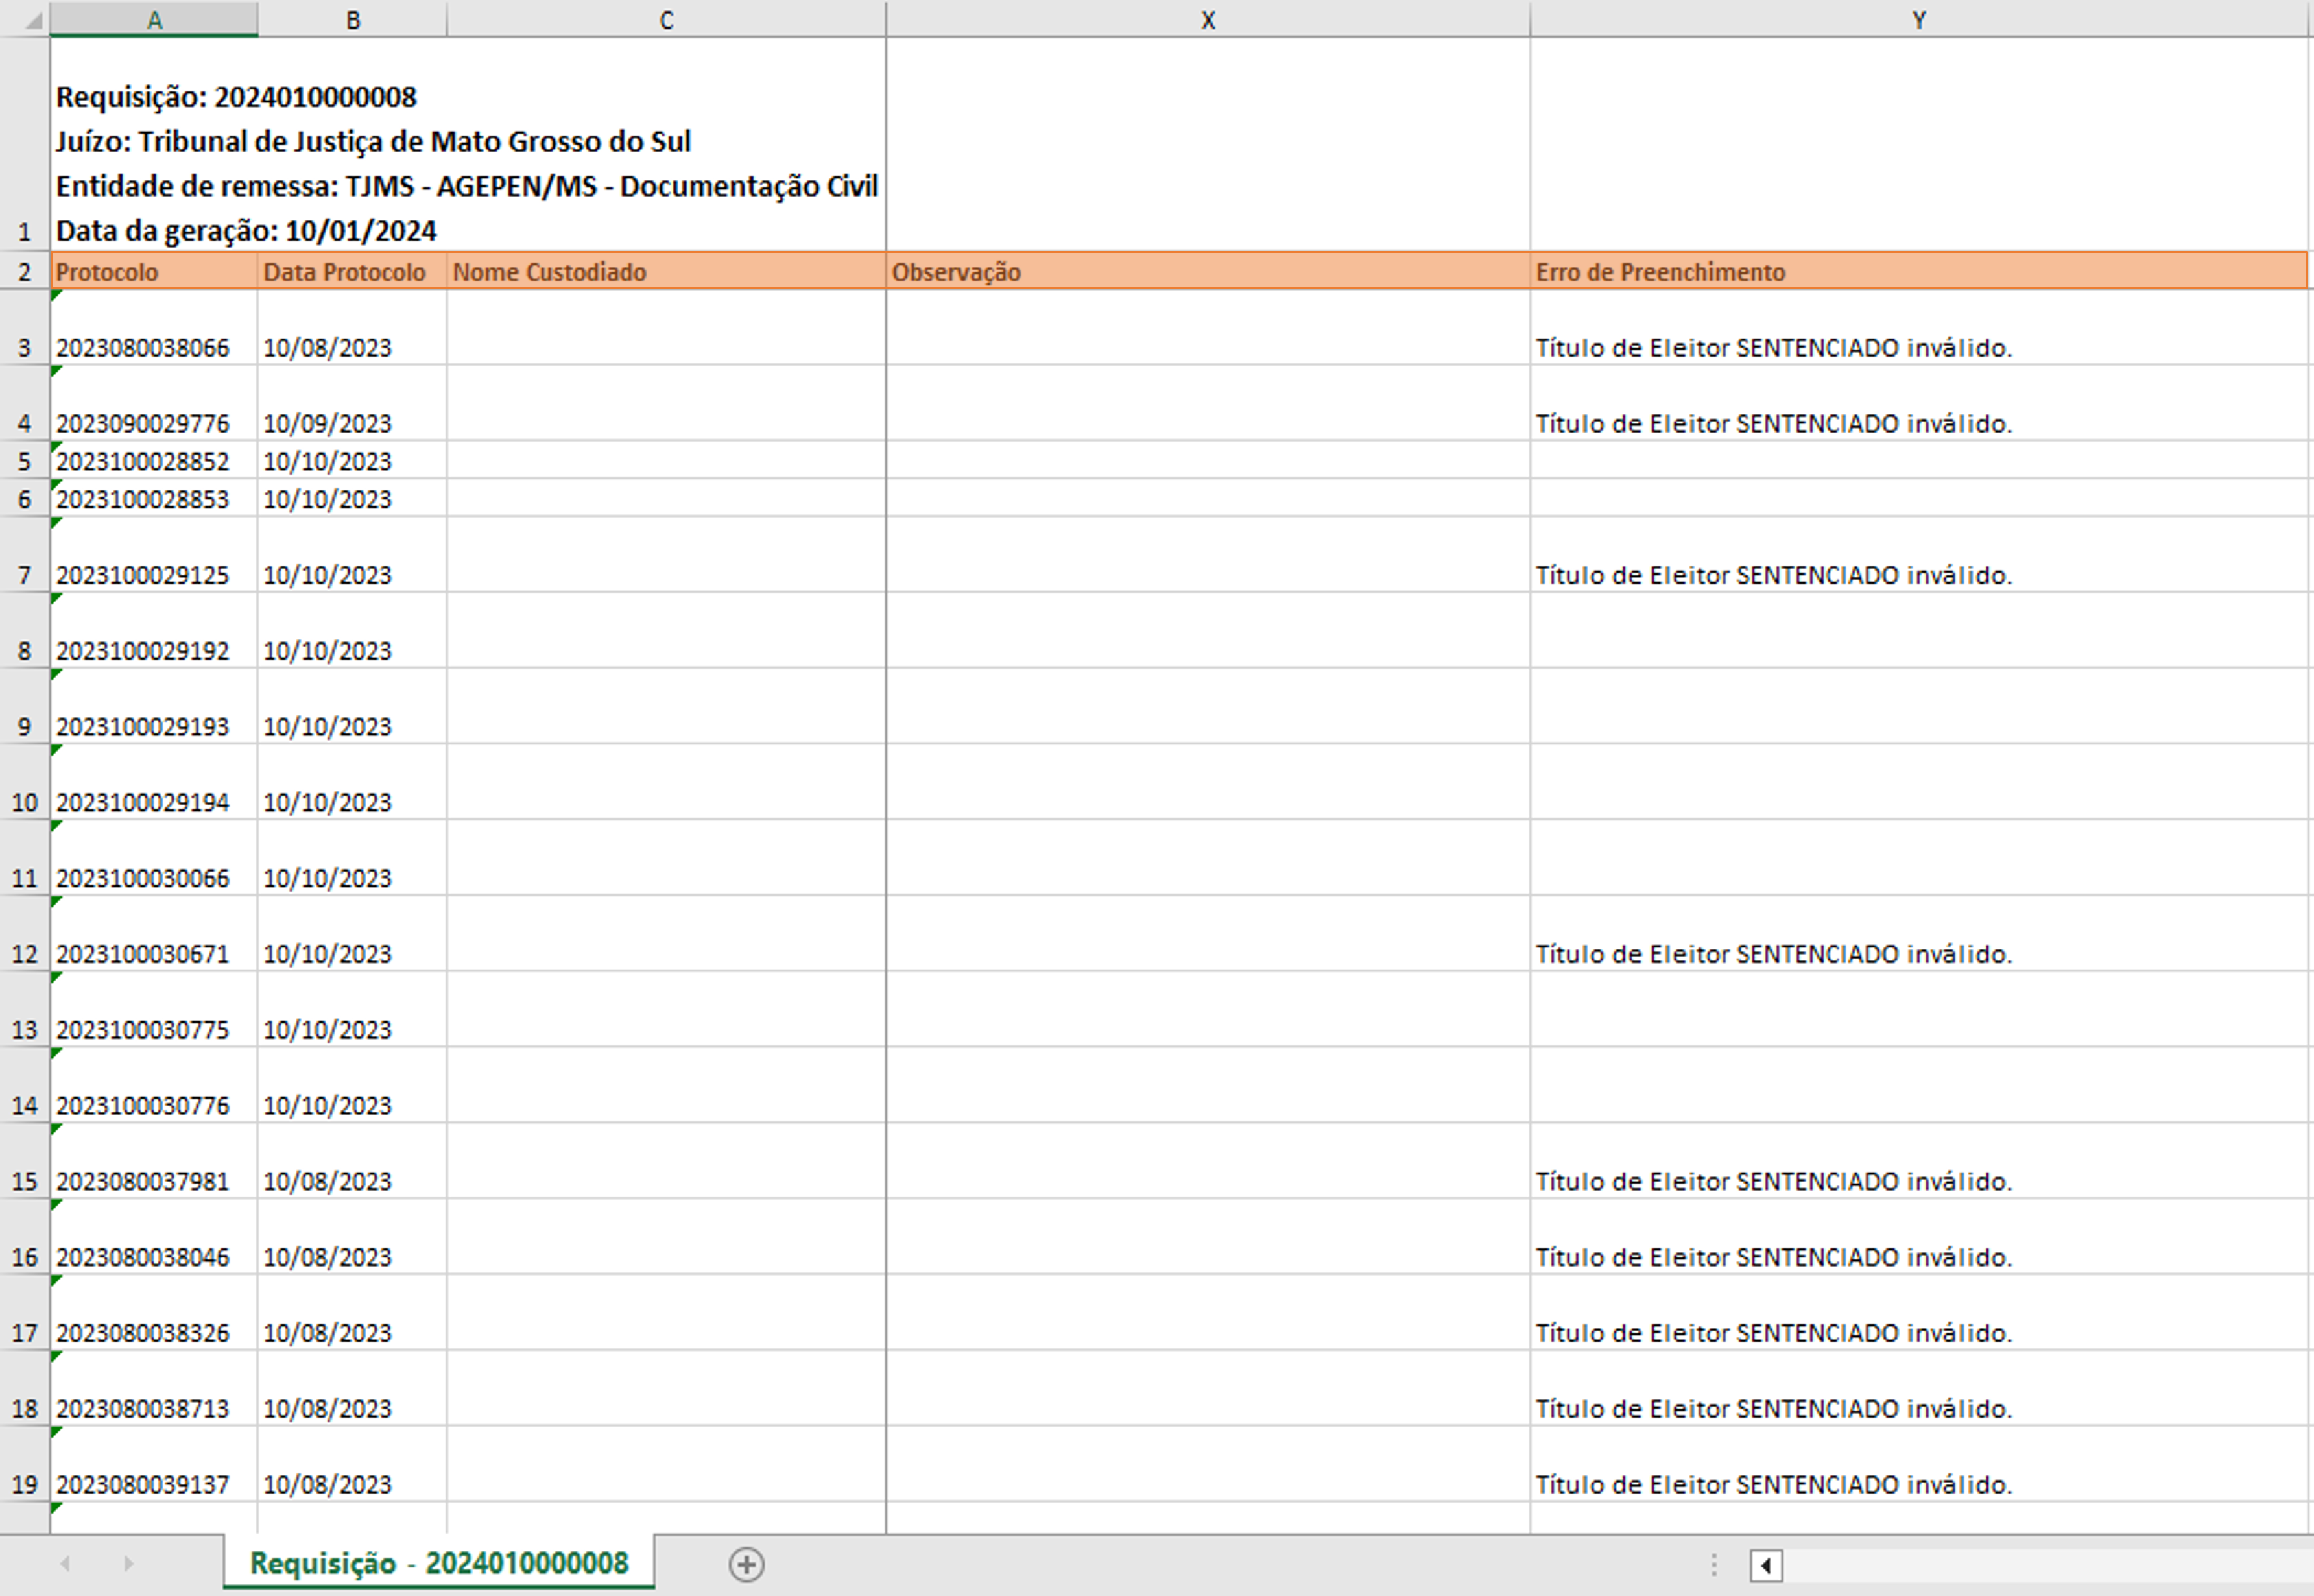This screenshot has width=2314, height=1596.
Task: Select protocol cell 2023100029194
Action: tap(154, 782)
